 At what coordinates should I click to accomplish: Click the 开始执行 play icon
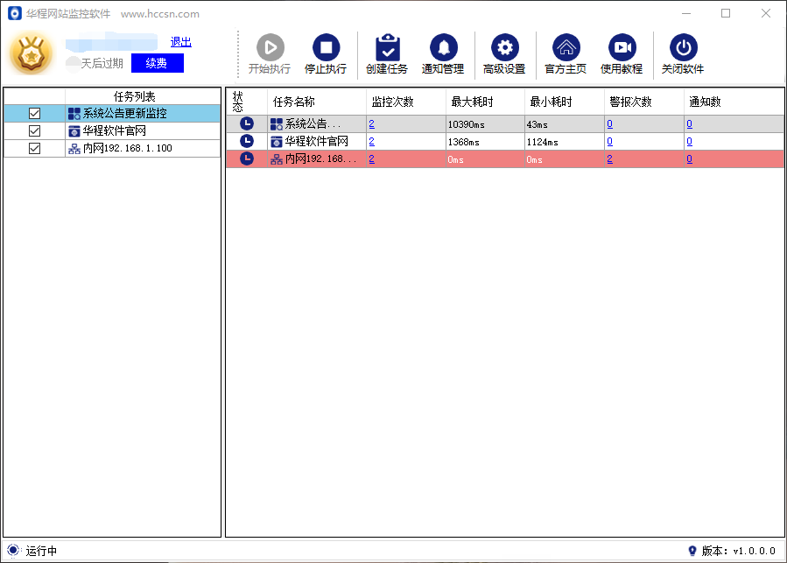click(270, 48)
